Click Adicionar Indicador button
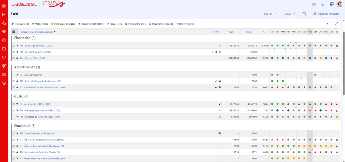Screen dimensions: 345x162 [326, 14]
